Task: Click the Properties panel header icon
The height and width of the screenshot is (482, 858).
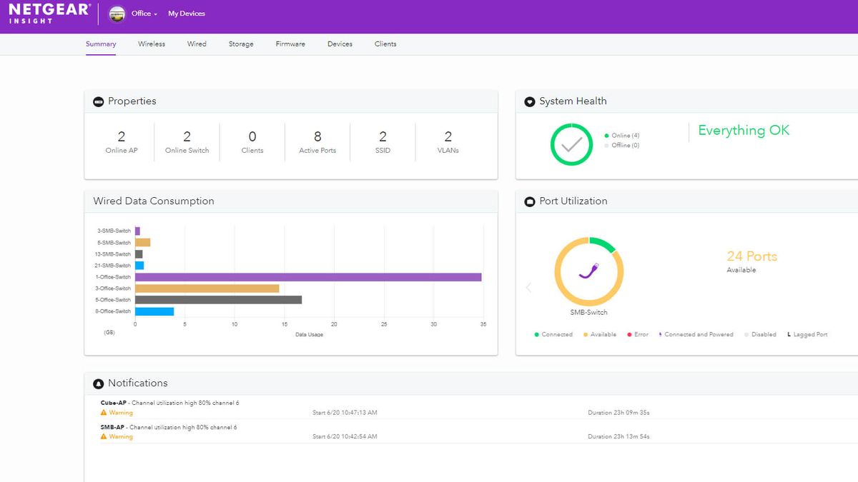Action: tap(99, 101)
